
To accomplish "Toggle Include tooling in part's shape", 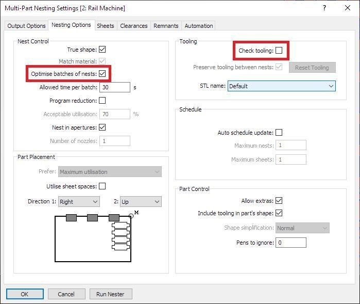I will coord(279,213).
